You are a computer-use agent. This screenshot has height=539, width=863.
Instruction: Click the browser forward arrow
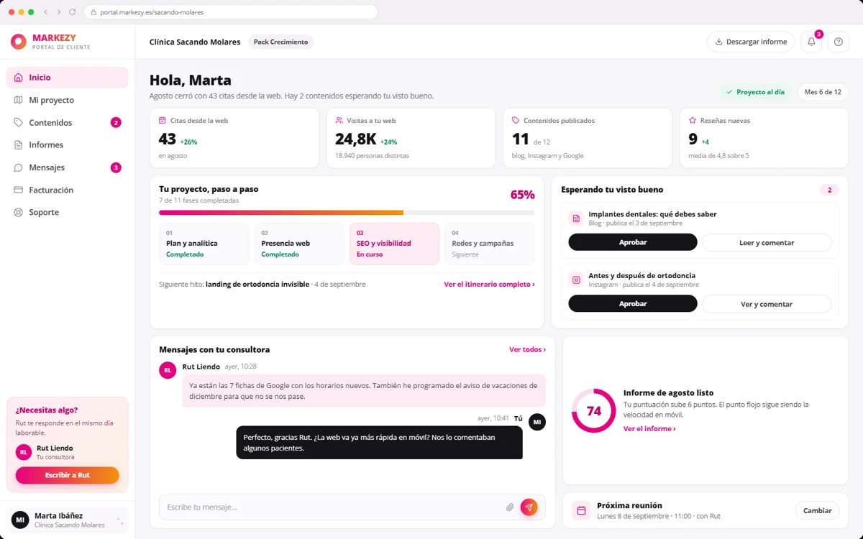pos(59,12)
